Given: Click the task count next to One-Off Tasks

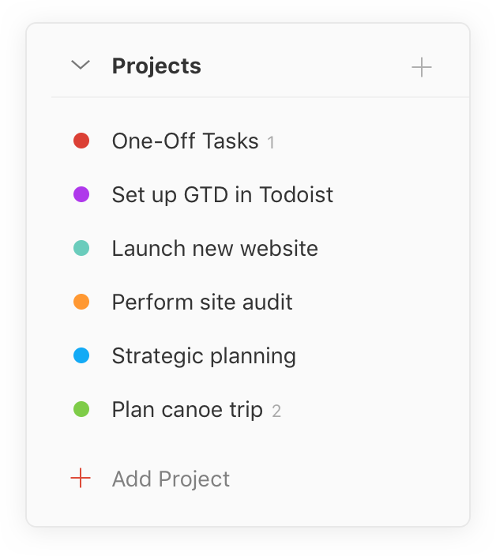Looking at the screenshot, I should [x=271, y=143].
